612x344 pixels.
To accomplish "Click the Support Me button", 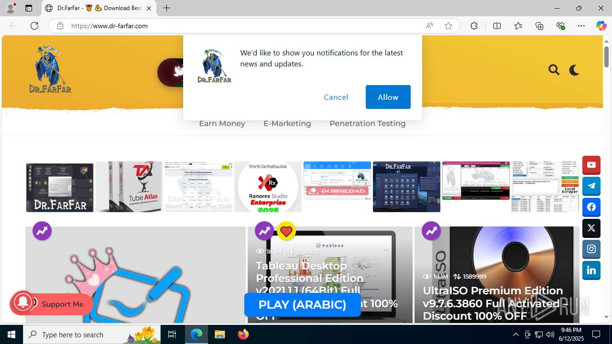I will (62, 304).
